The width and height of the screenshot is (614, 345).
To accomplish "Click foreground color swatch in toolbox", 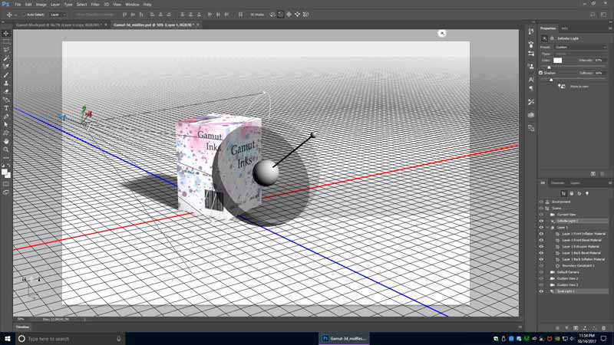I will coord(5,171).
